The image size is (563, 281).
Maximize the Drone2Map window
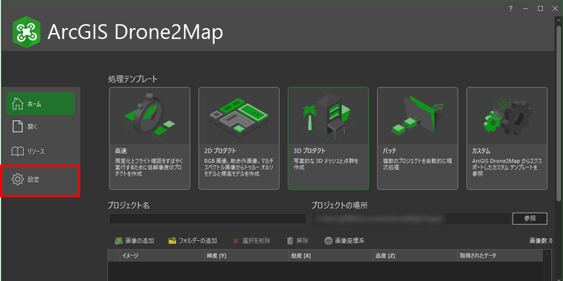(540, 9)
